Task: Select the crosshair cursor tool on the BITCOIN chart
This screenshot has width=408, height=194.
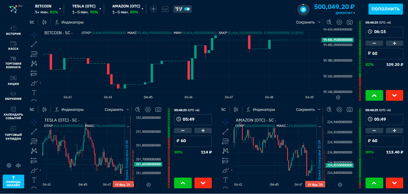Action: (34, 34)
